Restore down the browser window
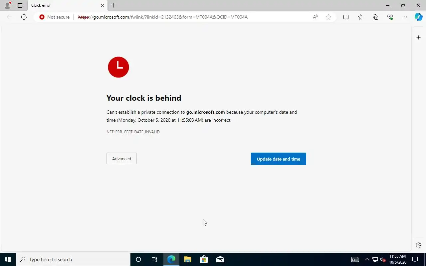Screen dimensions: 426x266 tap(403, 5)
